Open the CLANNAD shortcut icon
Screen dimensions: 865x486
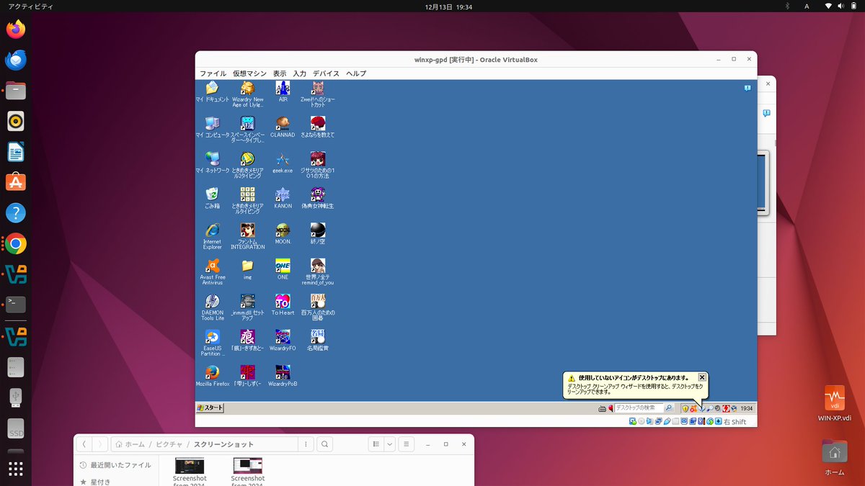(283, 127)
